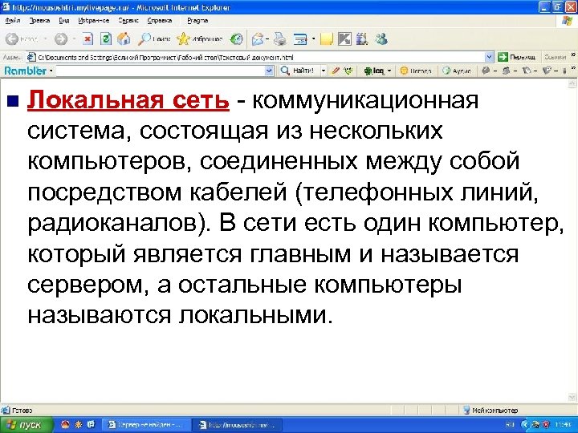Open History clock icon
Screen dimensions: 578x433
pyautogui.click(x=236, y=38)
